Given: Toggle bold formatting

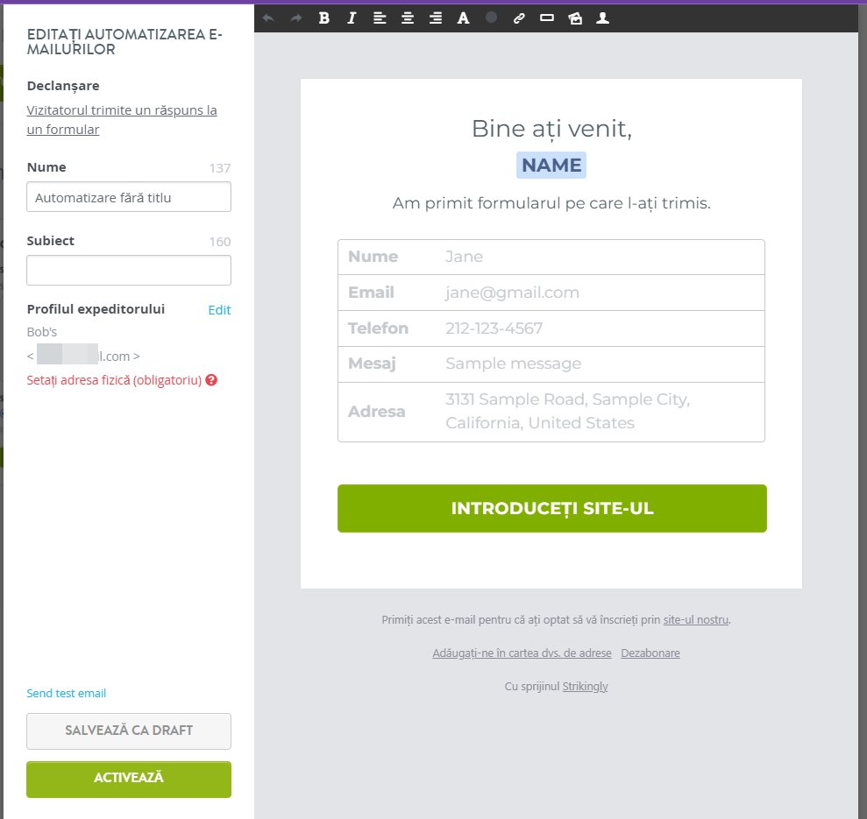Looking at the screenshot, I should point(324,18).
